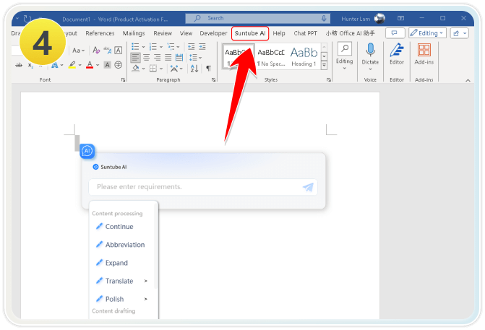Increase the paragraph indent
Screen dimensions: 485x330
[202, 46]
